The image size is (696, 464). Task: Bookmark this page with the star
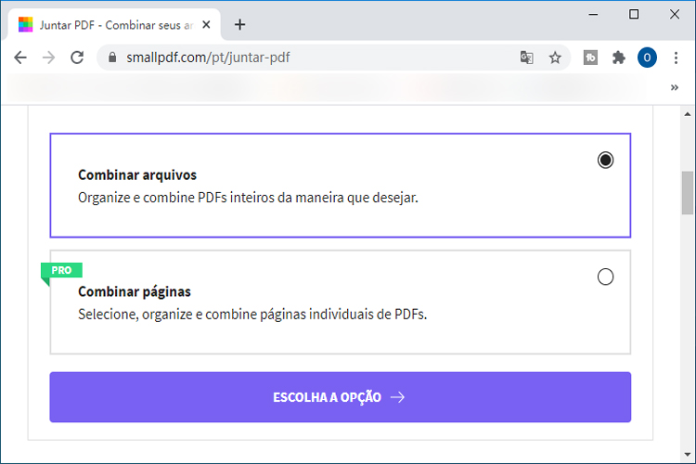point(555,58)
